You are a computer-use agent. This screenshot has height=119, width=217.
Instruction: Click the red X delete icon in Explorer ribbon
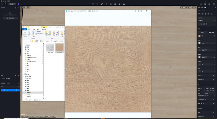[x=54, y=33]
